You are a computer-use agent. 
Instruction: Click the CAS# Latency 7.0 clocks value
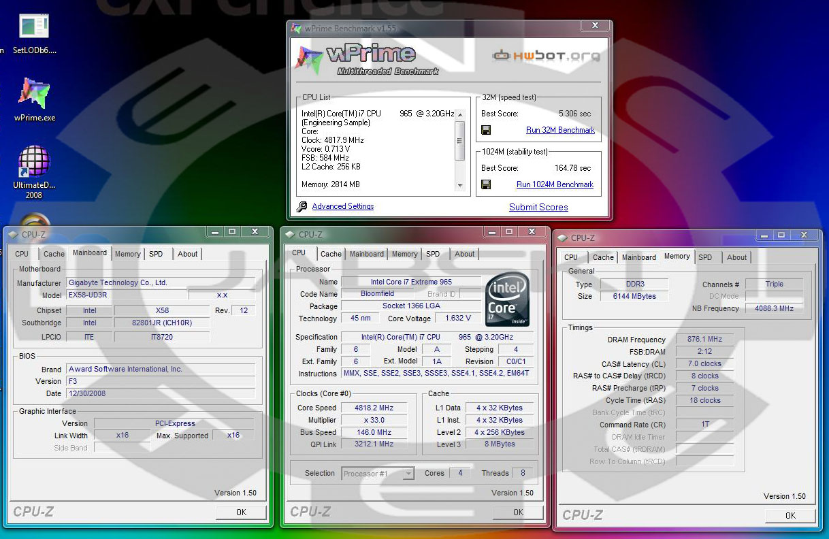tap(704, 363)
